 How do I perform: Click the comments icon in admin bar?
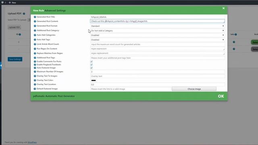pos(2,2)
